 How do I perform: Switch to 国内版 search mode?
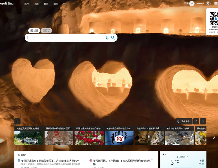click(34, 30)
